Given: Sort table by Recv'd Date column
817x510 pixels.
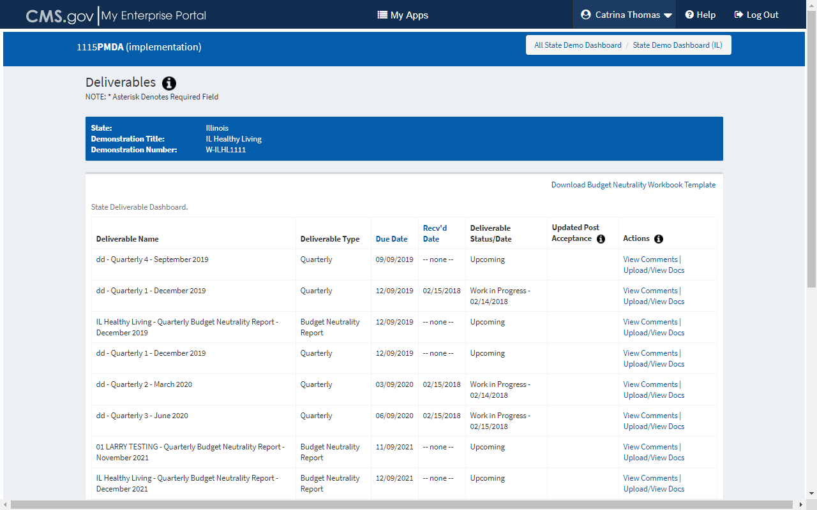Looking at the screenshot, I should tap(435, 233).
